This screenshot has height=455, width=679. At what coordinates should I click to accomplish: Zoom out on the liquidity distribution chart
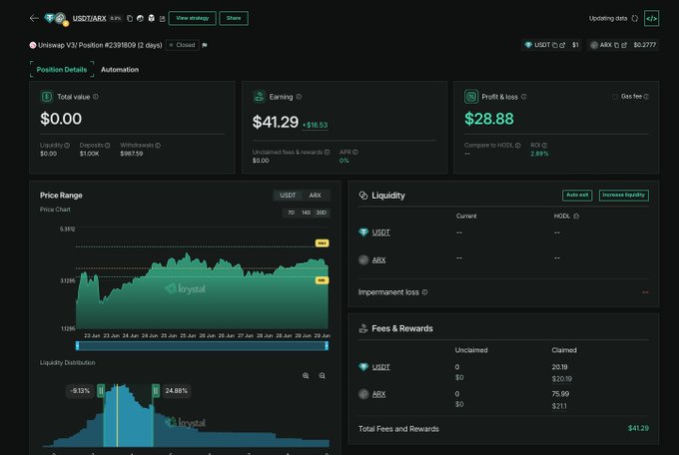click(323, 376)
